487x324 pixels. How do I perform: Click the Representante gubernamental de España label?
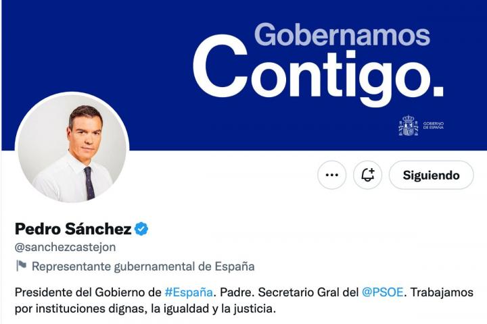pos(143,266)
